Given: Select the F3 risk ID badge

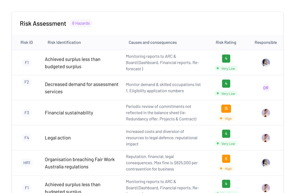Looking at the screenshot, I should click(x=27, y=113).
